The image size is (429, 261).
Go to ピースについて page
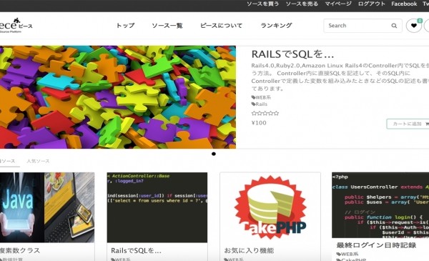pyautogui.click(x=221, y=26)
